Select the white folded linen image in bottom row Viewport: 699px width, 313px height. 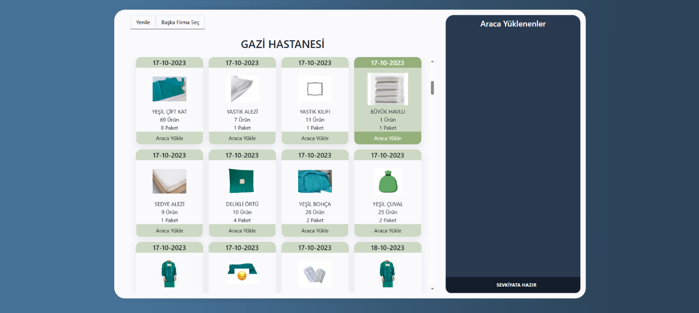315,274
